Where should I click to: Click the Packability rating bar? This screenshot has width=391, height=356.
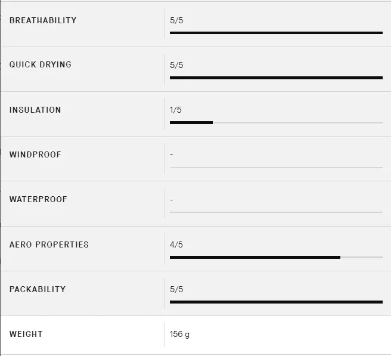(x=276, y=302)
